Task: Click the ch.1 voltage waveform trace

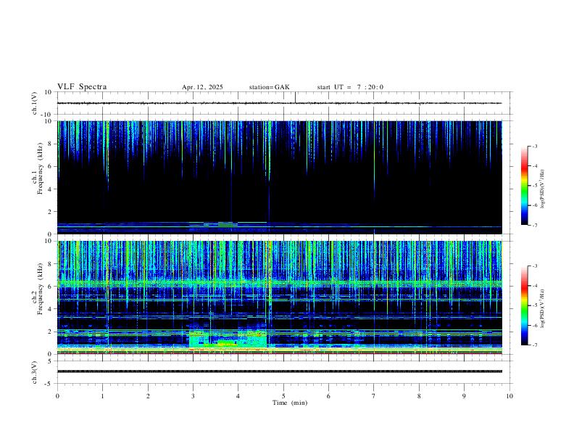Action: tap(279, 103)
